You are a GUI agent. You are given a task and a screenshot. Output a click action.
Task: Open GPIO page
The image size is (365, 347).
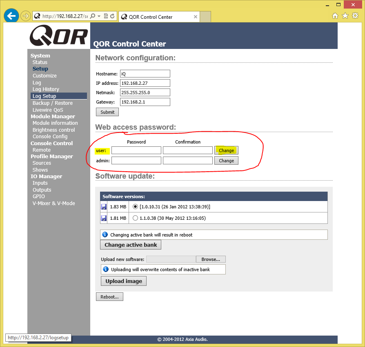(x=39, y=197)
